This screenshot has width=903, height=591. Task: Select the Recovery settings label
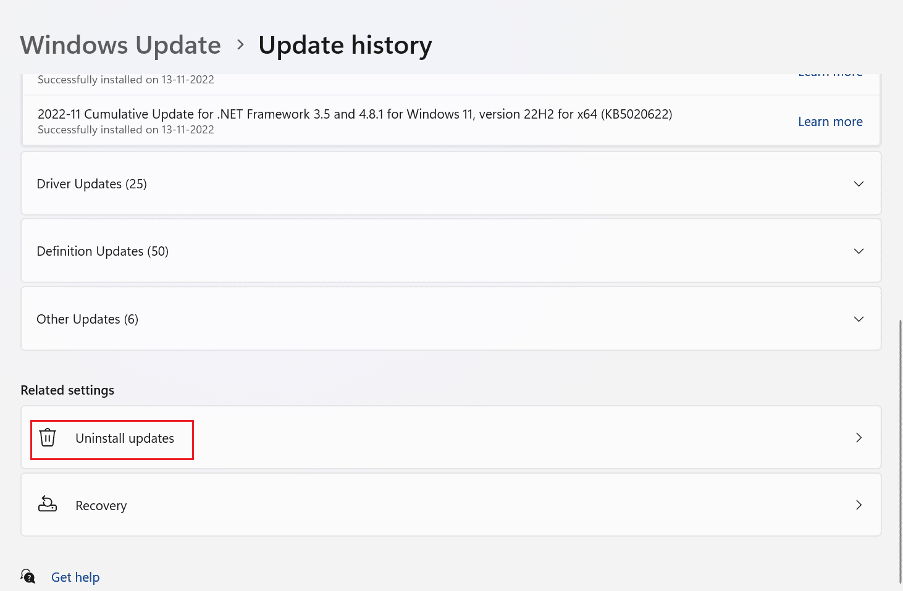101,506
